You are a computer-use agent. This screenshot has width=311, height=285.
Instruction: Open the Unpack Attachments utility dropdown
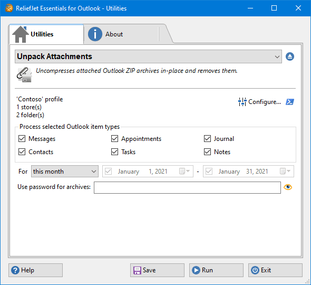coord(148,56)
